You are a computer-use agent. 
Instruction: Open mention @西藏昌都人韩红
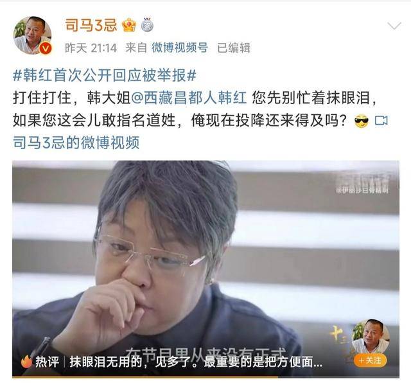pyautogui.click(x=188, y=98)
